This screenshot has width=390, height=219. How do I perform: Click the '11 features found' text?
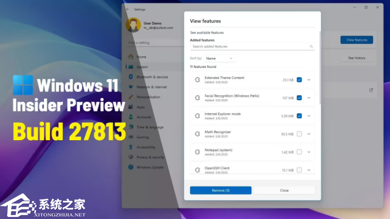point(203,67)
